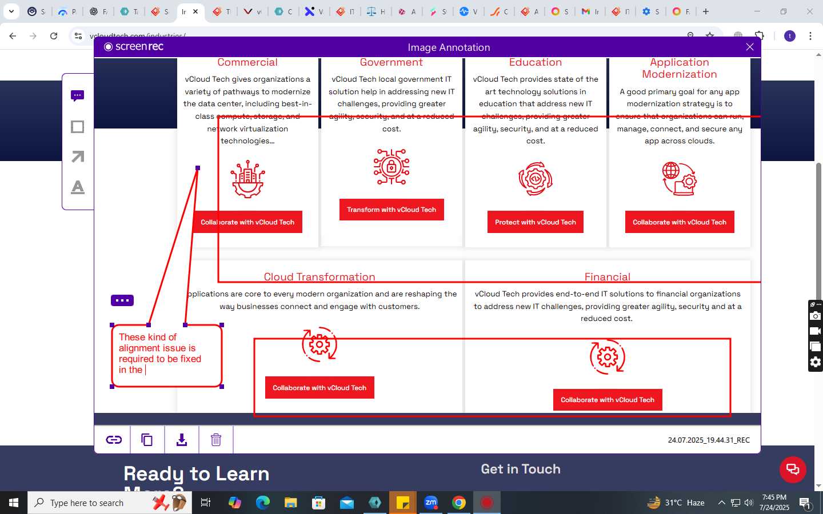Switch to the tab with the blue gear favicon
This screenshot has width=823, height=514.
point(651,11)
